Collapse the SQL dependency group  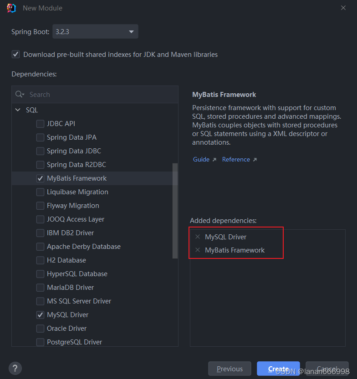click(x=18, y=110)
